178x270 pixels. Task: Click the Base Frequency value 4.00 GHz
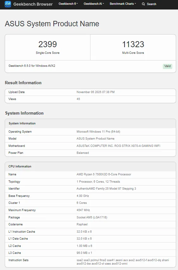tap(83, 196)
